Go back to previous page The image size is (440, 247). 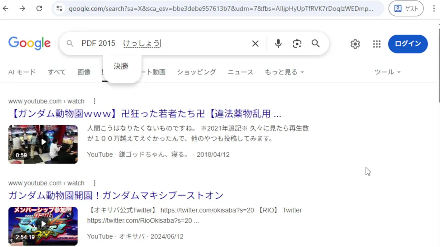(6, 9)
